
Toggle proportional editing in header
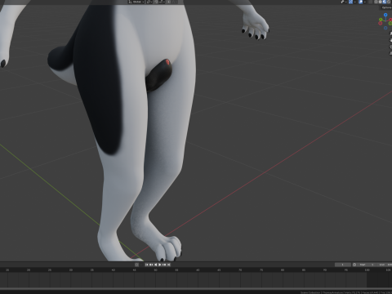(x=168, y=2)
